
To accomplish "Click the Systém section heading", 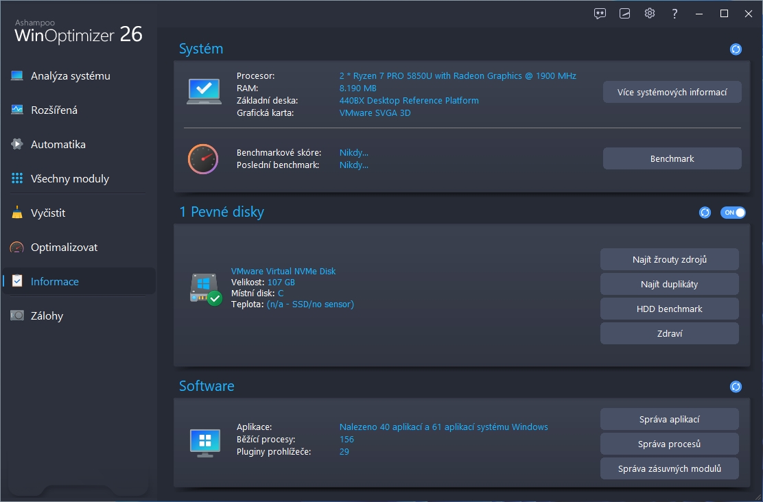I will pyautogui.click(x=201, y=49).
